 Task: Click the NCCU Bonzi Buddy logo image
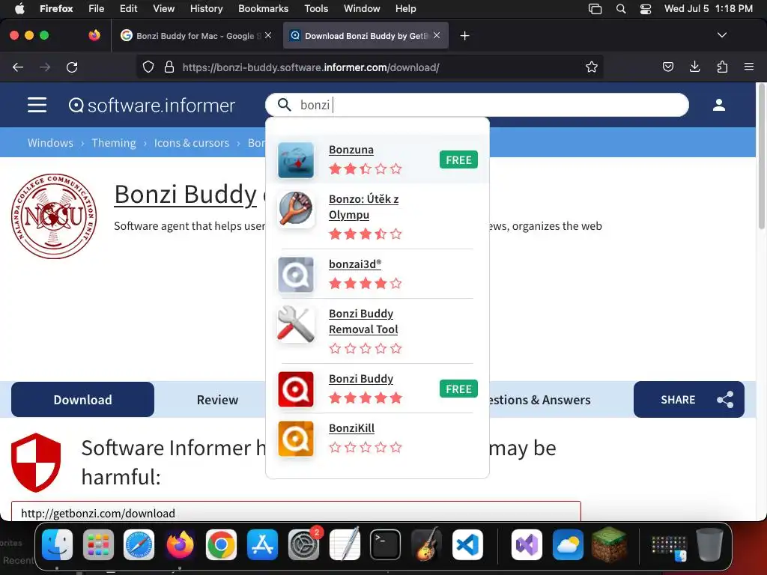54,216
